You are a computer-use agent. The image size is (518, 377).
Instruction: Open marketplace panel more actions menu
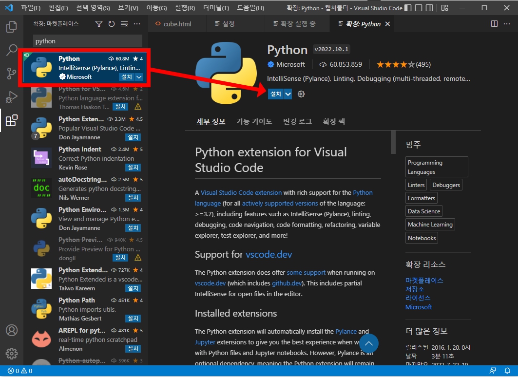(x=137, y=24)
